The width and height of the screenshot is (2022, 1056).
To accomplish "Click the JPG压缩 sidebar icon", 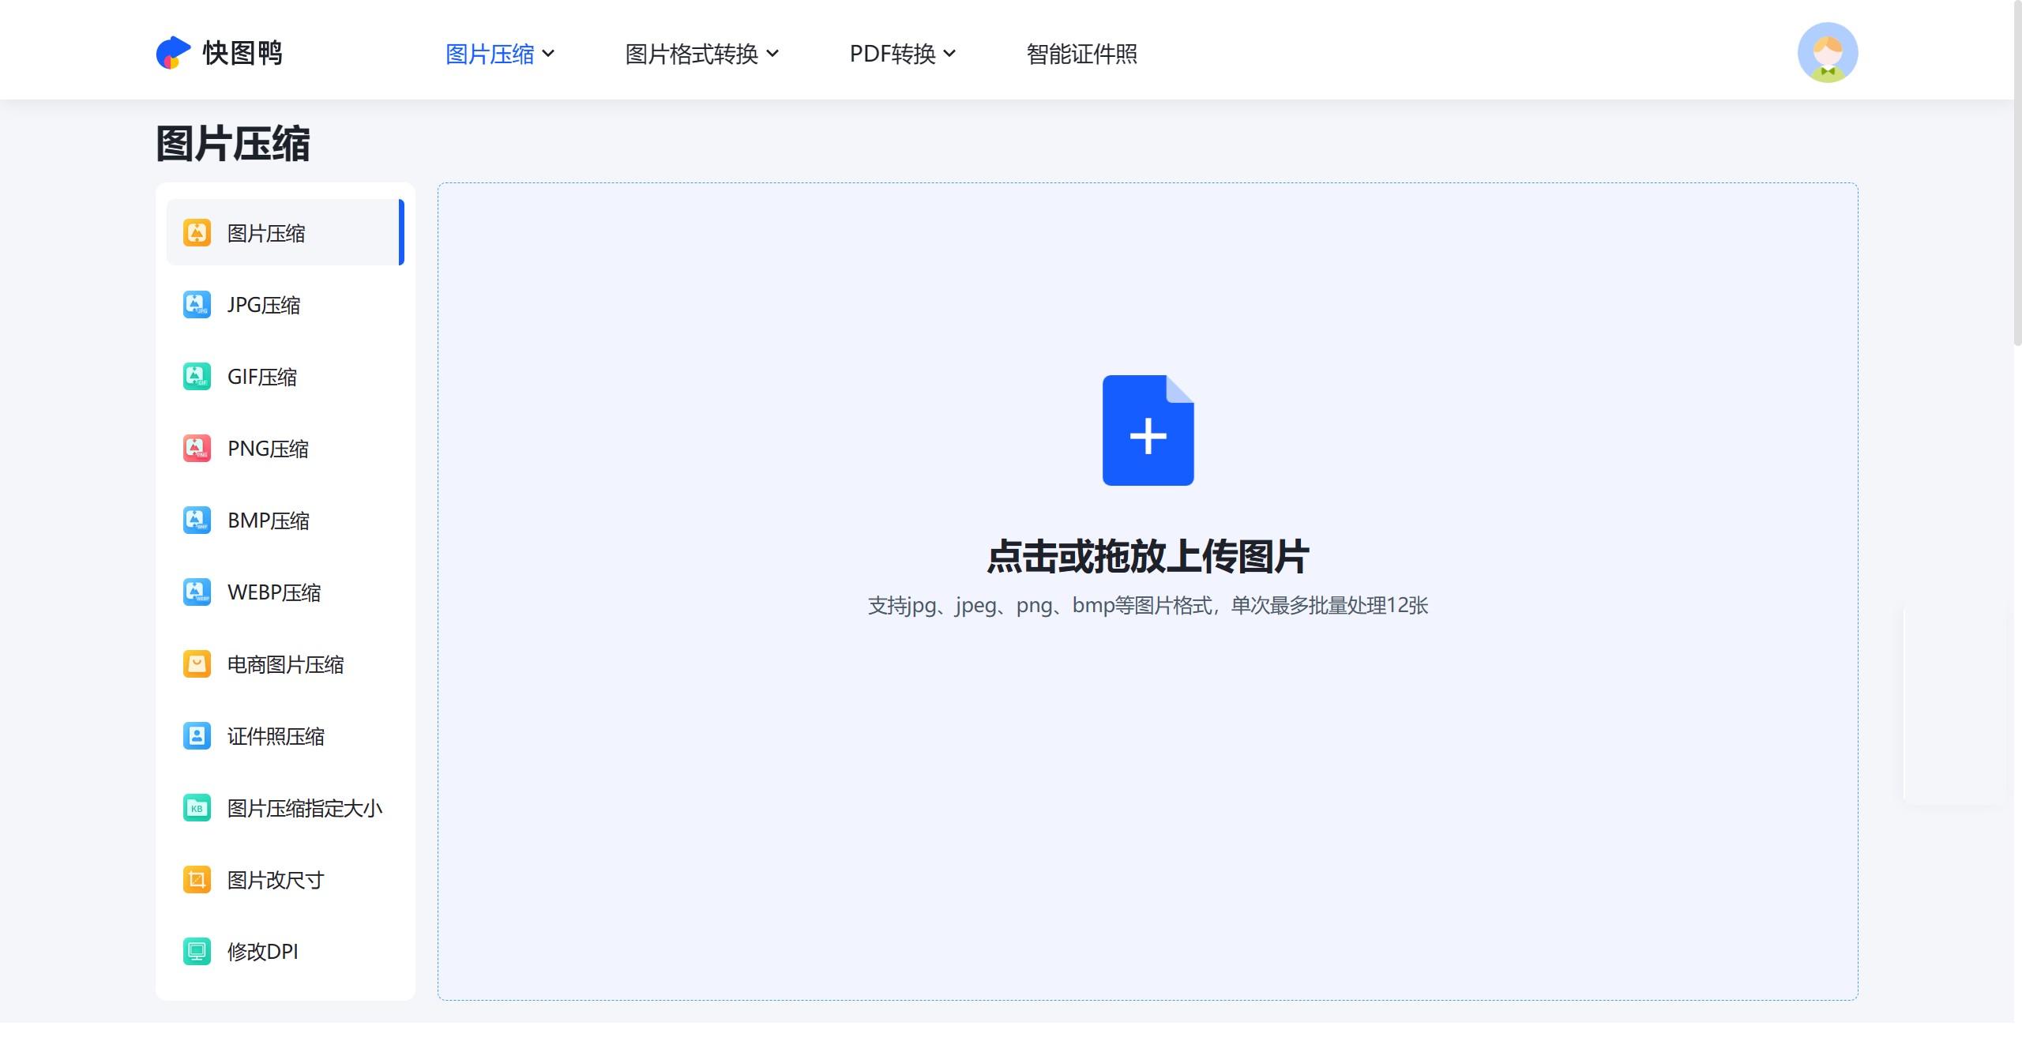I will coord(197,304).
